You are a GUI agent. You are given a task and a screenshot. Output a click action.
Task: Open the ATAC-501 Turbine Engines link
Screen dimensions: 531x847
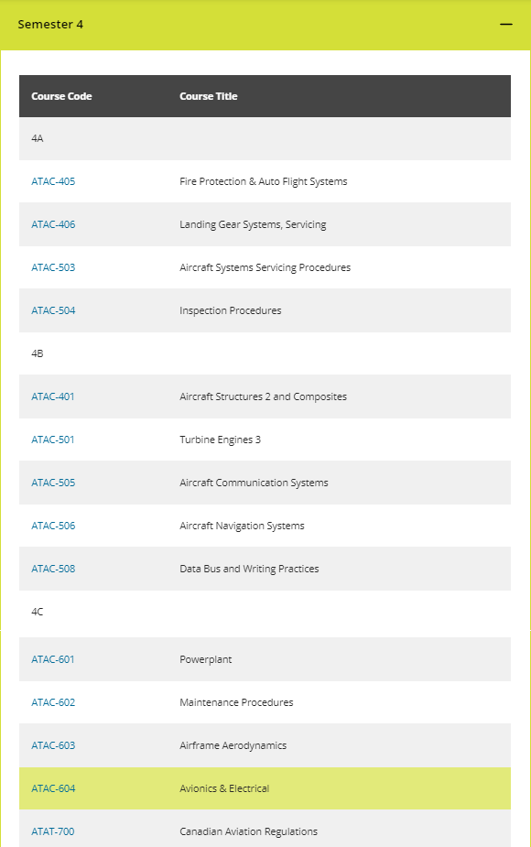pyautogui.click(x=52, y=440)
